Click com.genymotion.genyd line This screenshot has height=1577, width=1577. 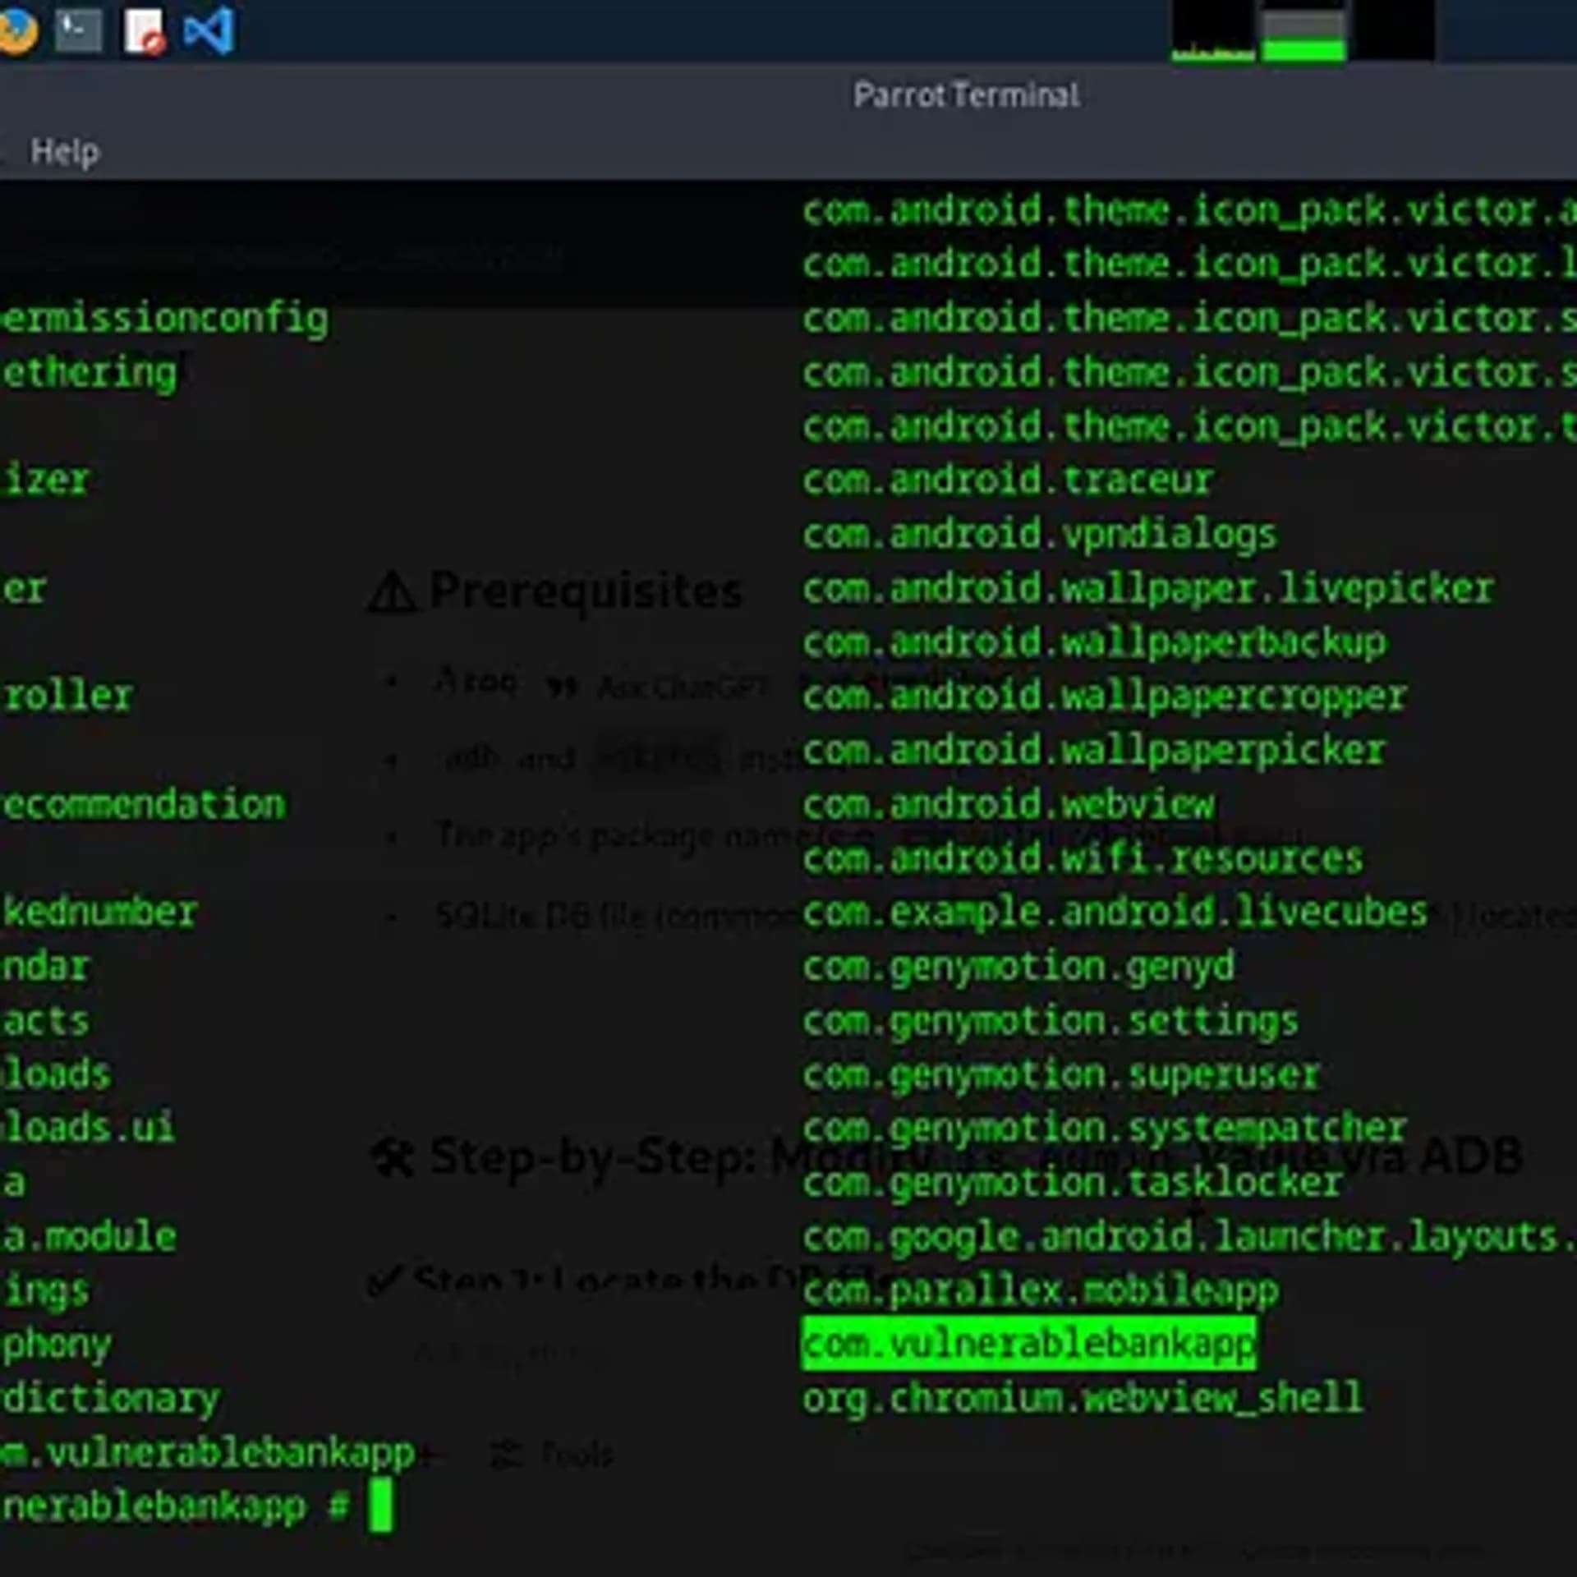click(x=1018, y=968)
